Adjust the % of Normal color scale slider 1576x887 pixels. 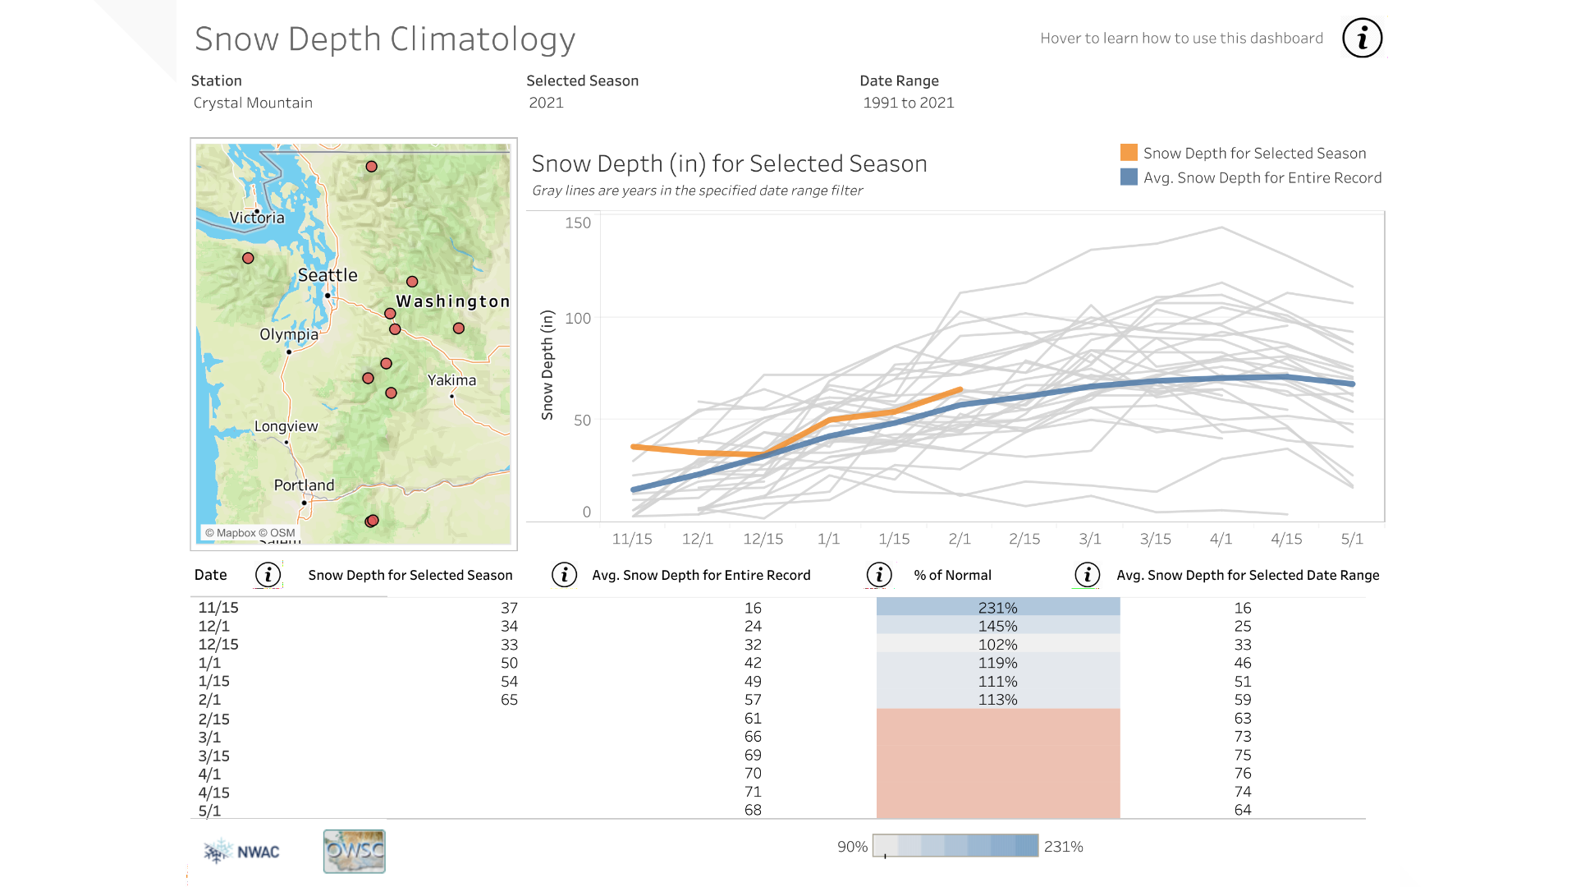pyautogui.click(x=885, y=854)
